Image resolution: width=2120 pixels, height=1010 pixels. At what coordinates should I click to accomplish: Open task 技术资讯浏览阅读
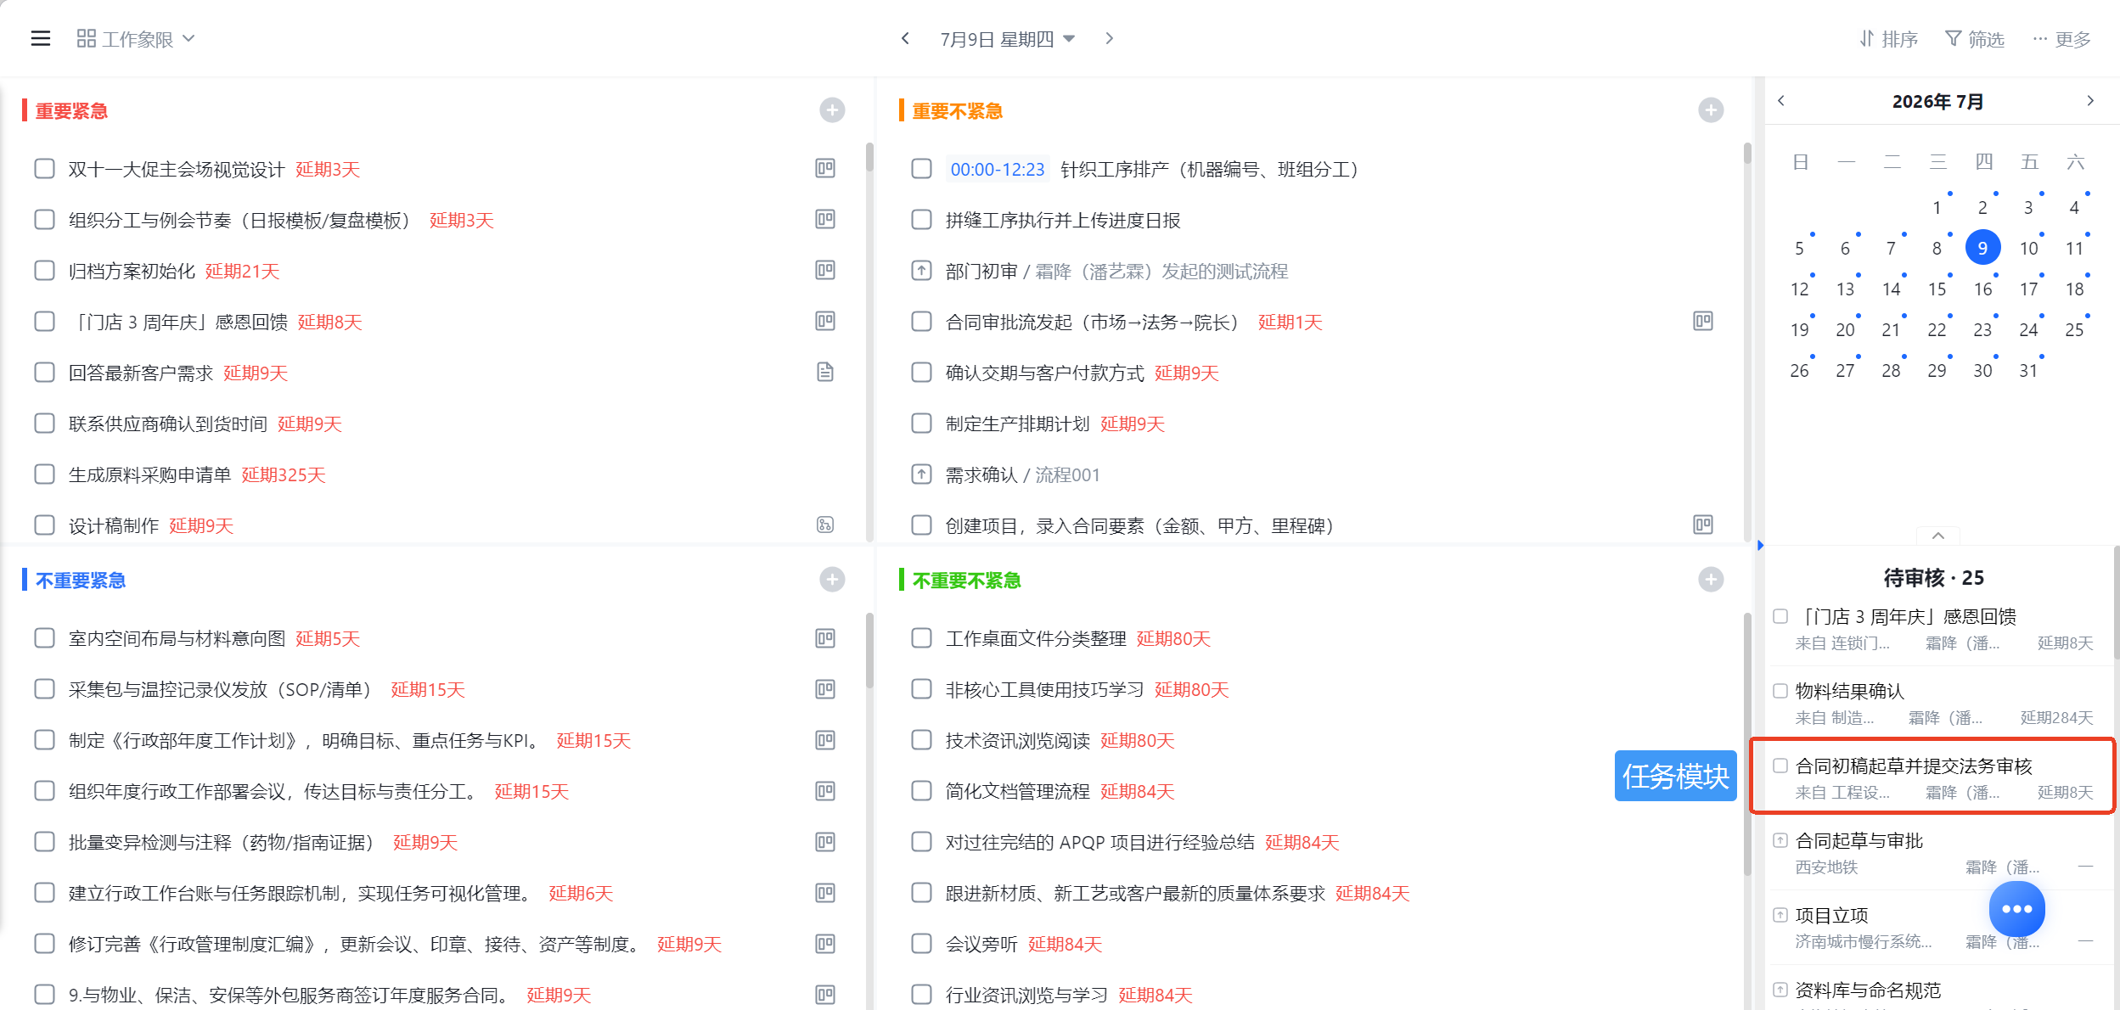[1018, 740]
